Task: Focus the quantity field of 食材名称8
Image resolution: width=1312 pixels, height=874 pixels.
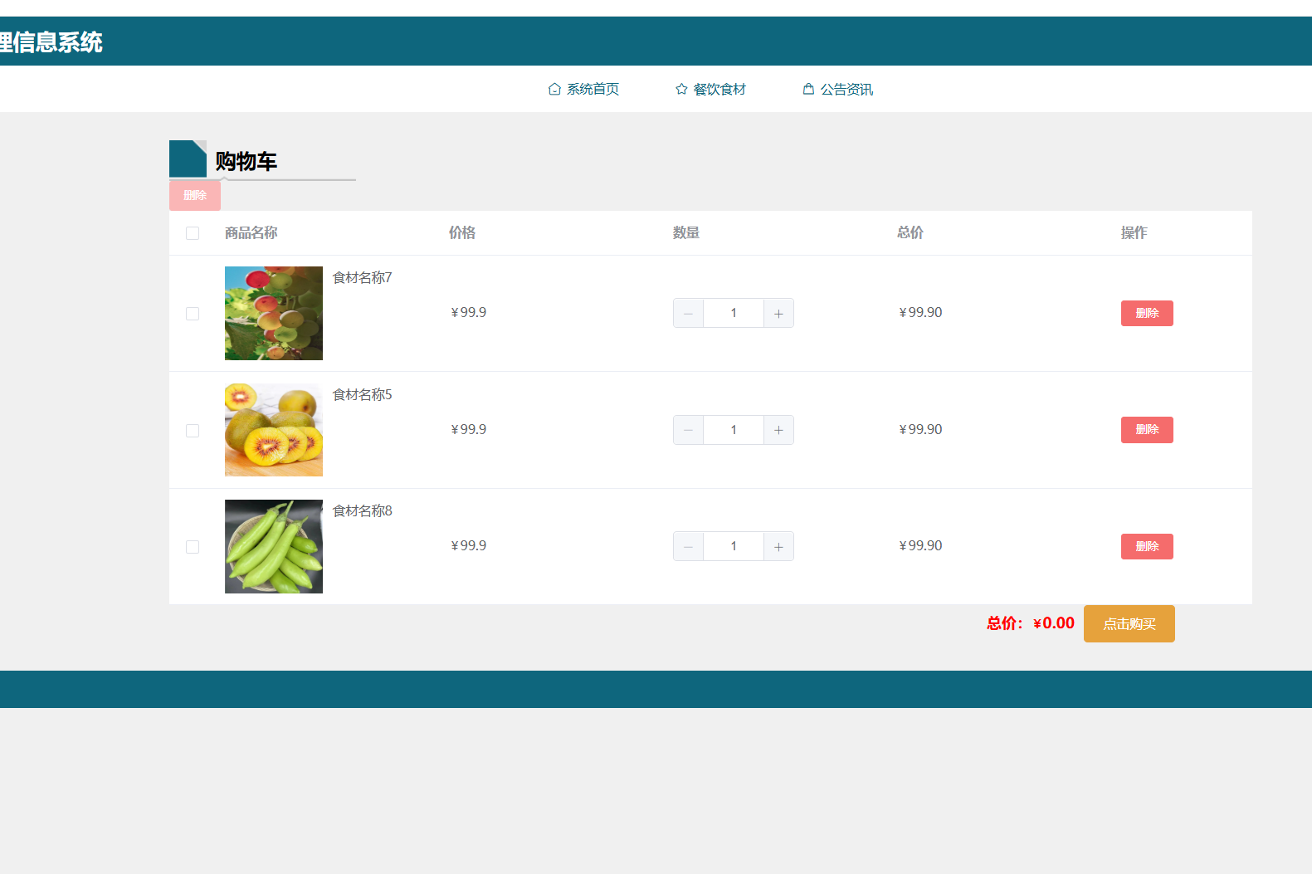Action: coord(734,546)
